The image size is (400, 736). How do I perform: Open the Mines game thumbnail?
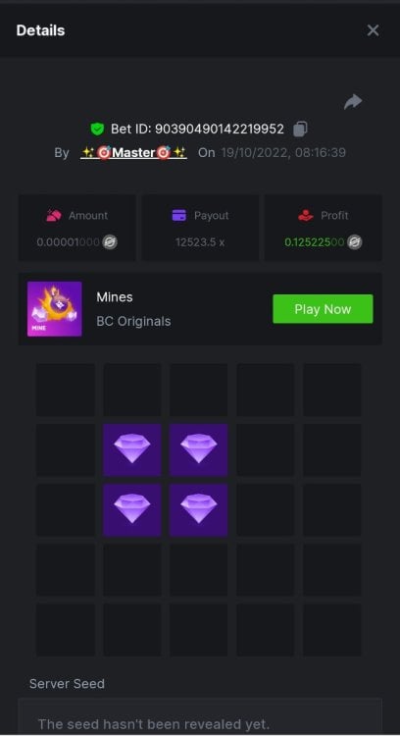[54, 309]
